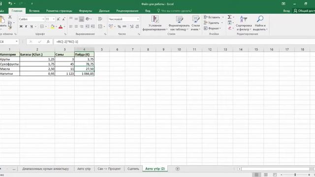The height and width of the screenshot is (177, 315).
Task: Align text to top of cell
Action: (x=71, y=19)
